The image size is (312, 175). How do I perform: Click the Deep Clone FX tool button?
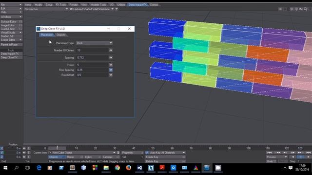pos(11,57)
